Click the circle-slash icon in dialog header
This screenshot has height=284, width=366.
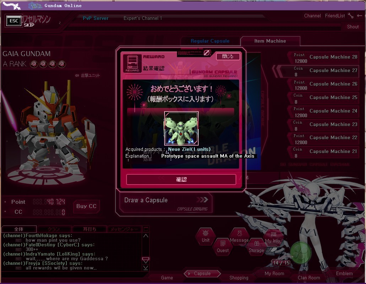coord(206,53)
